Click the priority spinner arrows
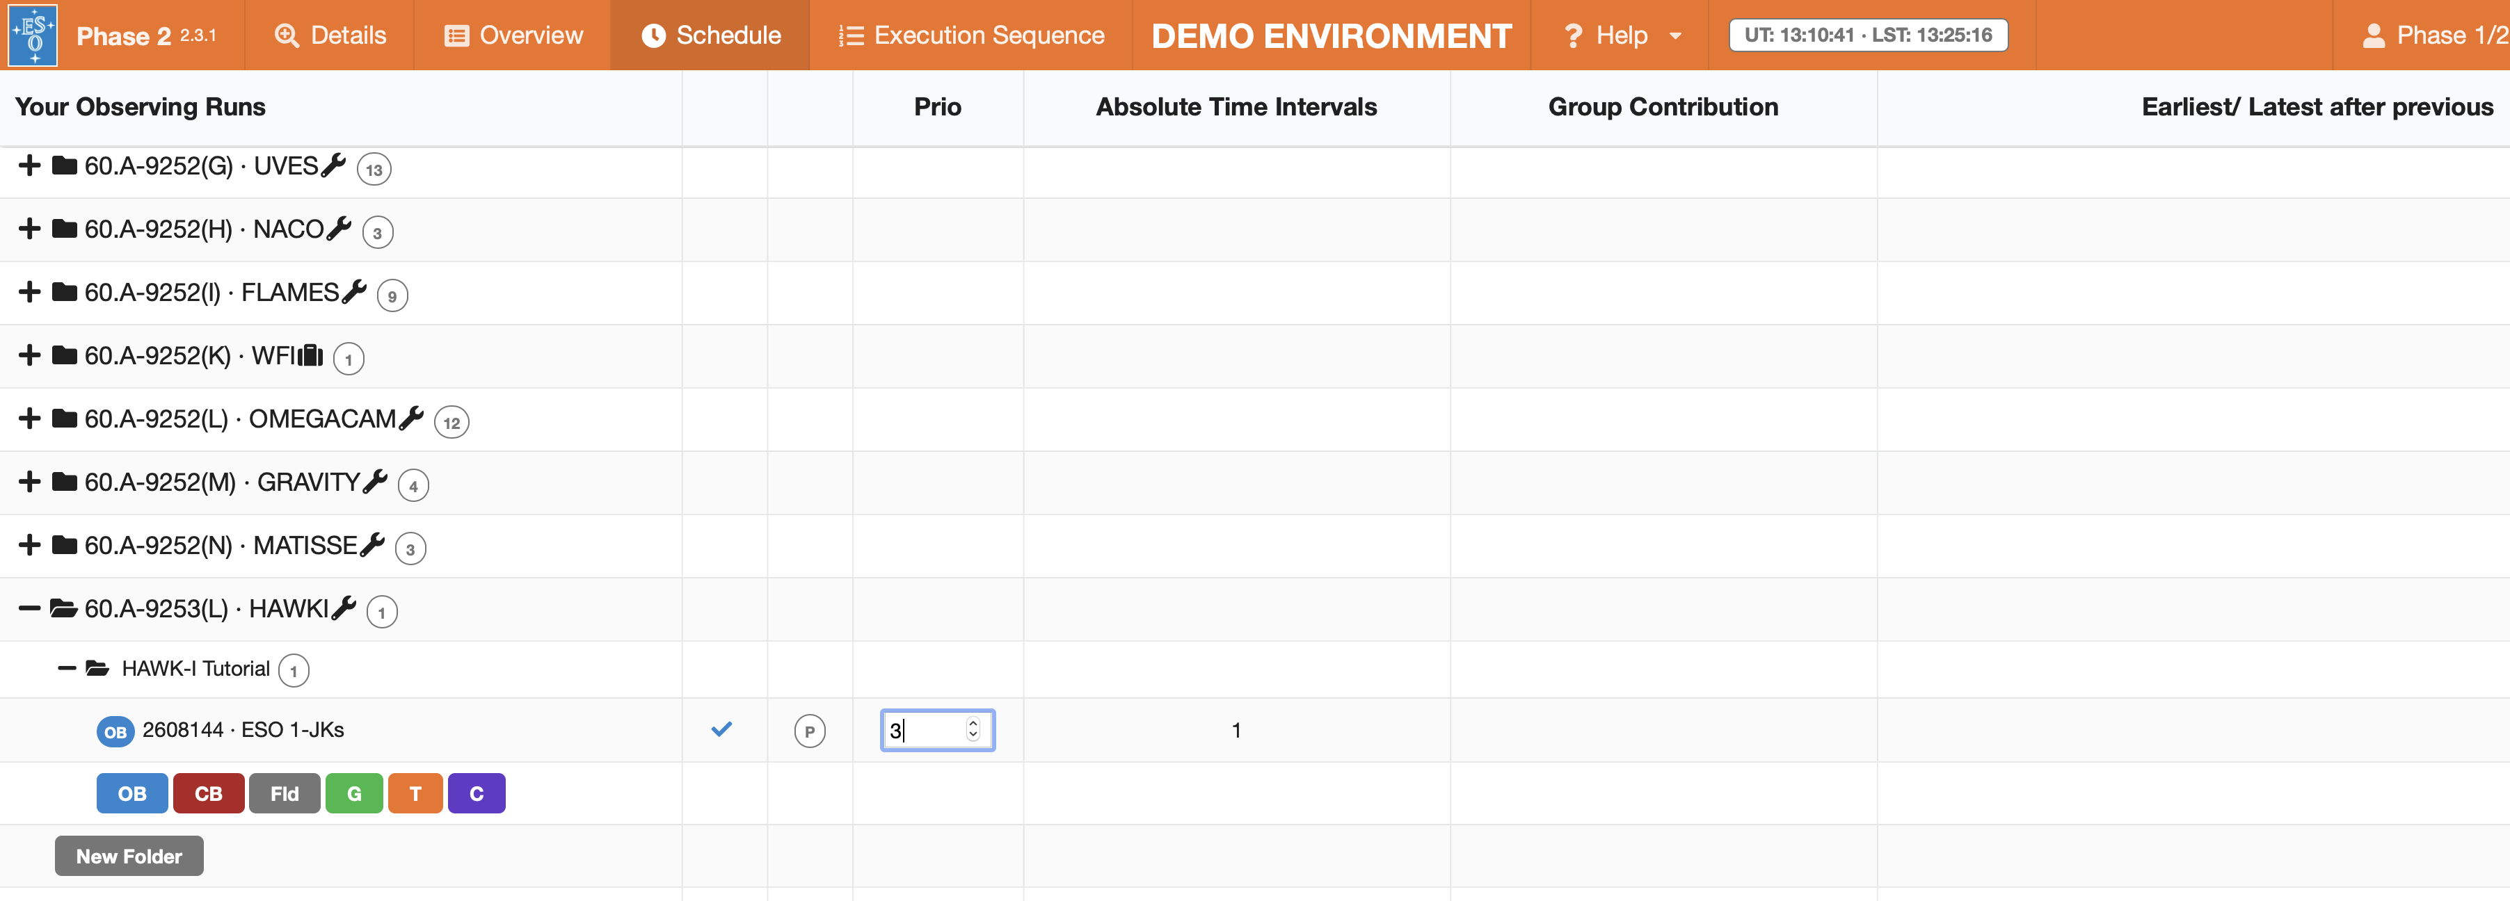 (973, 729)
